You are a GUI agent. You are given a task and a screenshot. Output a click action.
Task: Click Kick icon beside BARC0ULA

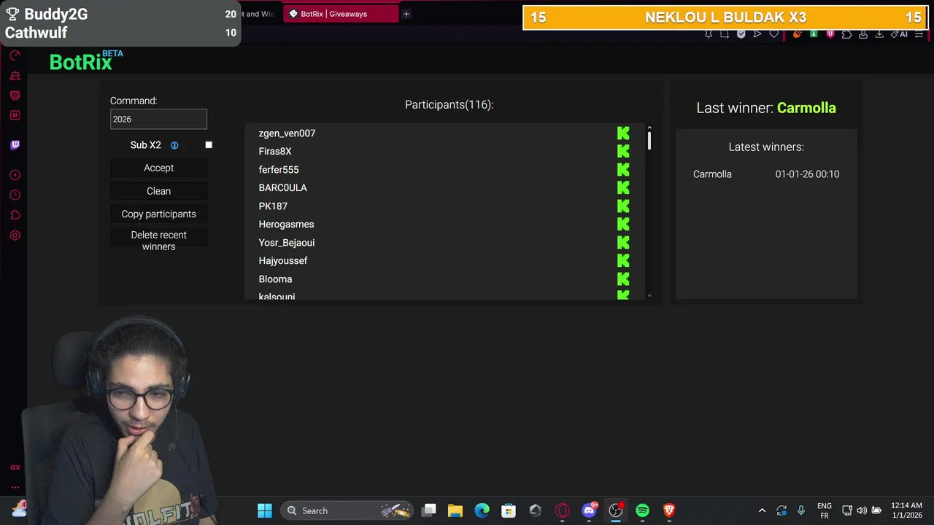point(623,187)
